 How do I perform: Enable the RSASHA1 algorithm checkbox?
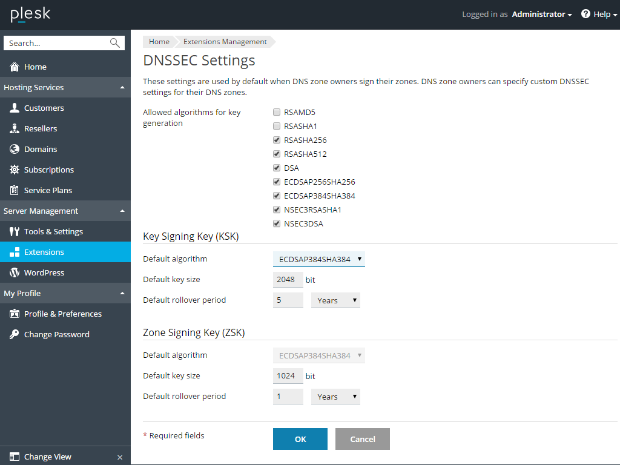click(277, 126)
